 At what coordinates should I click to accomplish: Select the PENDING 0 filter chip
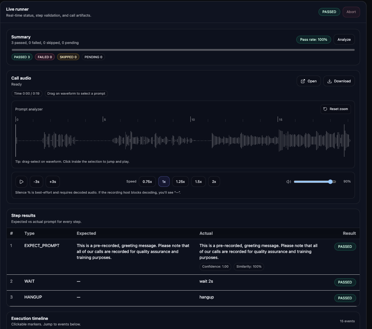click(x=93, y=57)
